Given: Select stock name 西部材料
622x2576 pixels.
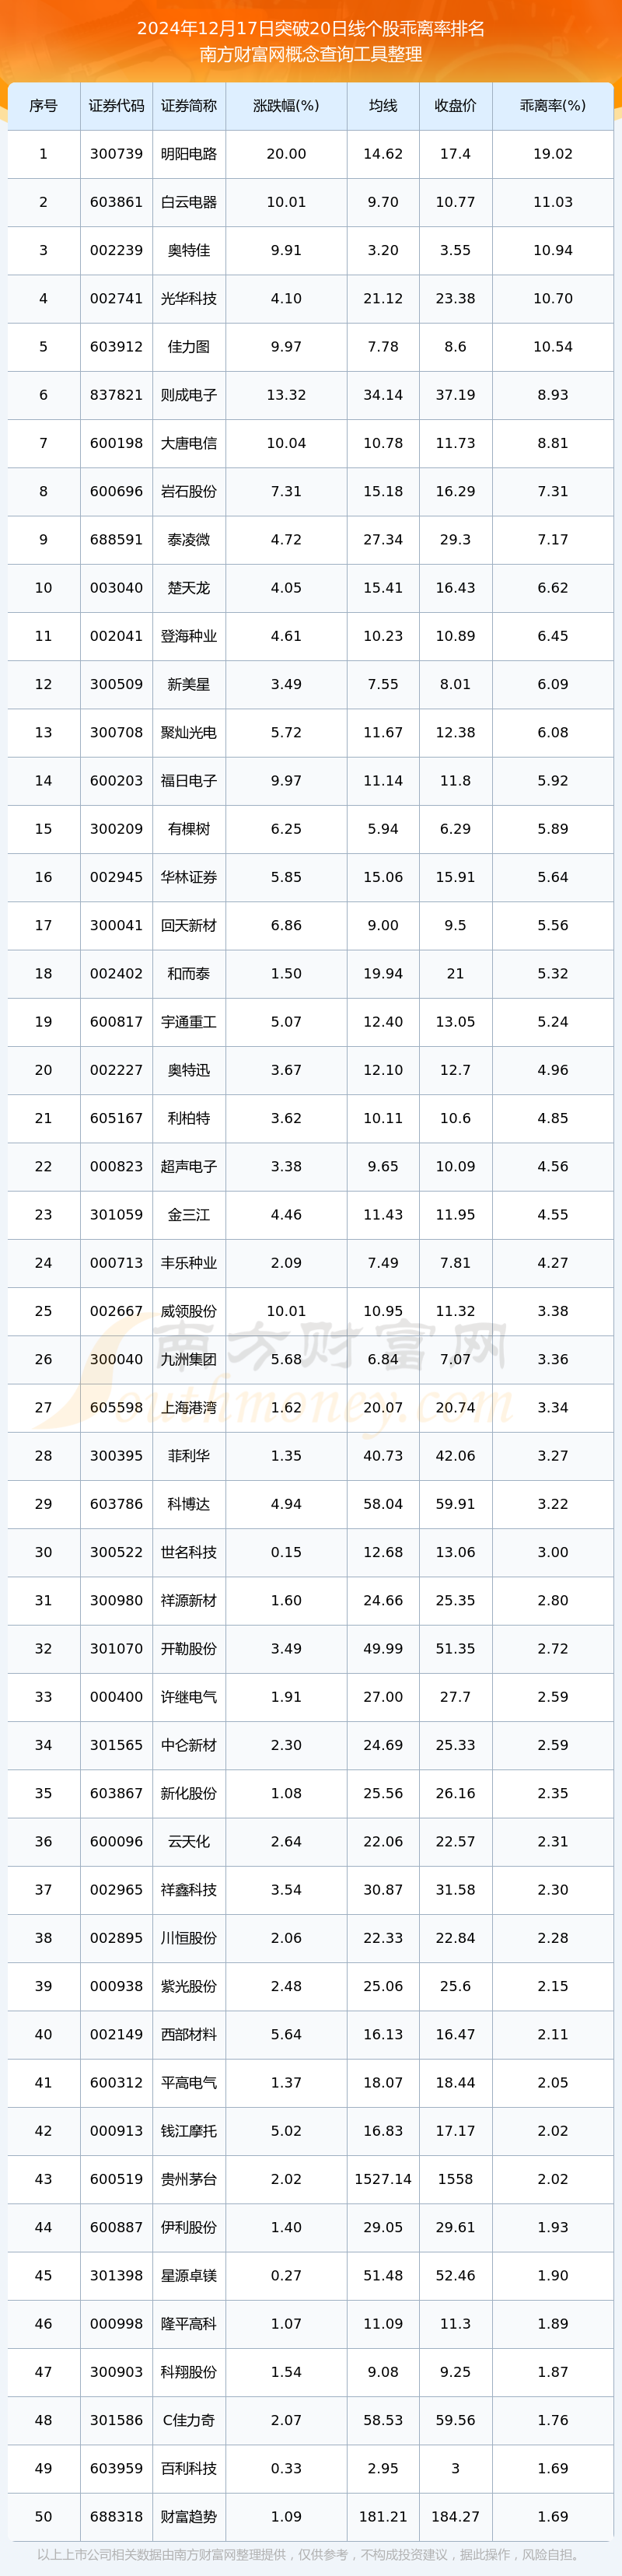Looking at the screenshot, I should coord(189,2035).
